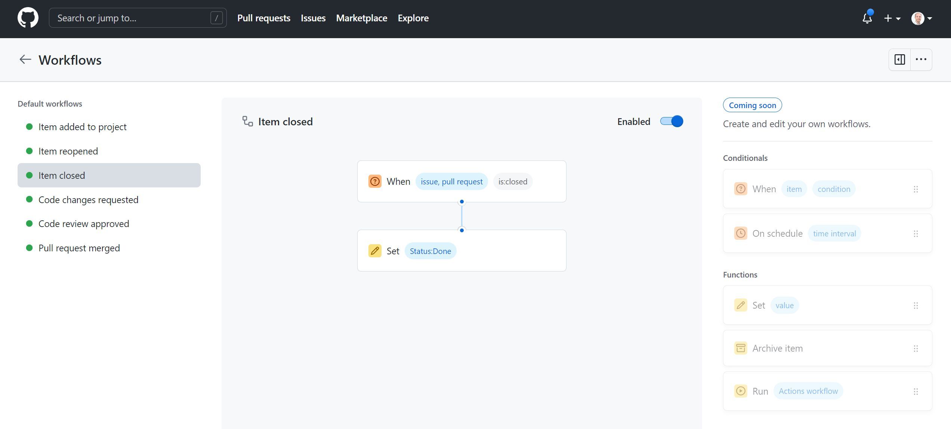The width and height of the screenshot is (951, 429).
Task: Open the plus dropdown in the header
Action: click(x=892, y=18)
